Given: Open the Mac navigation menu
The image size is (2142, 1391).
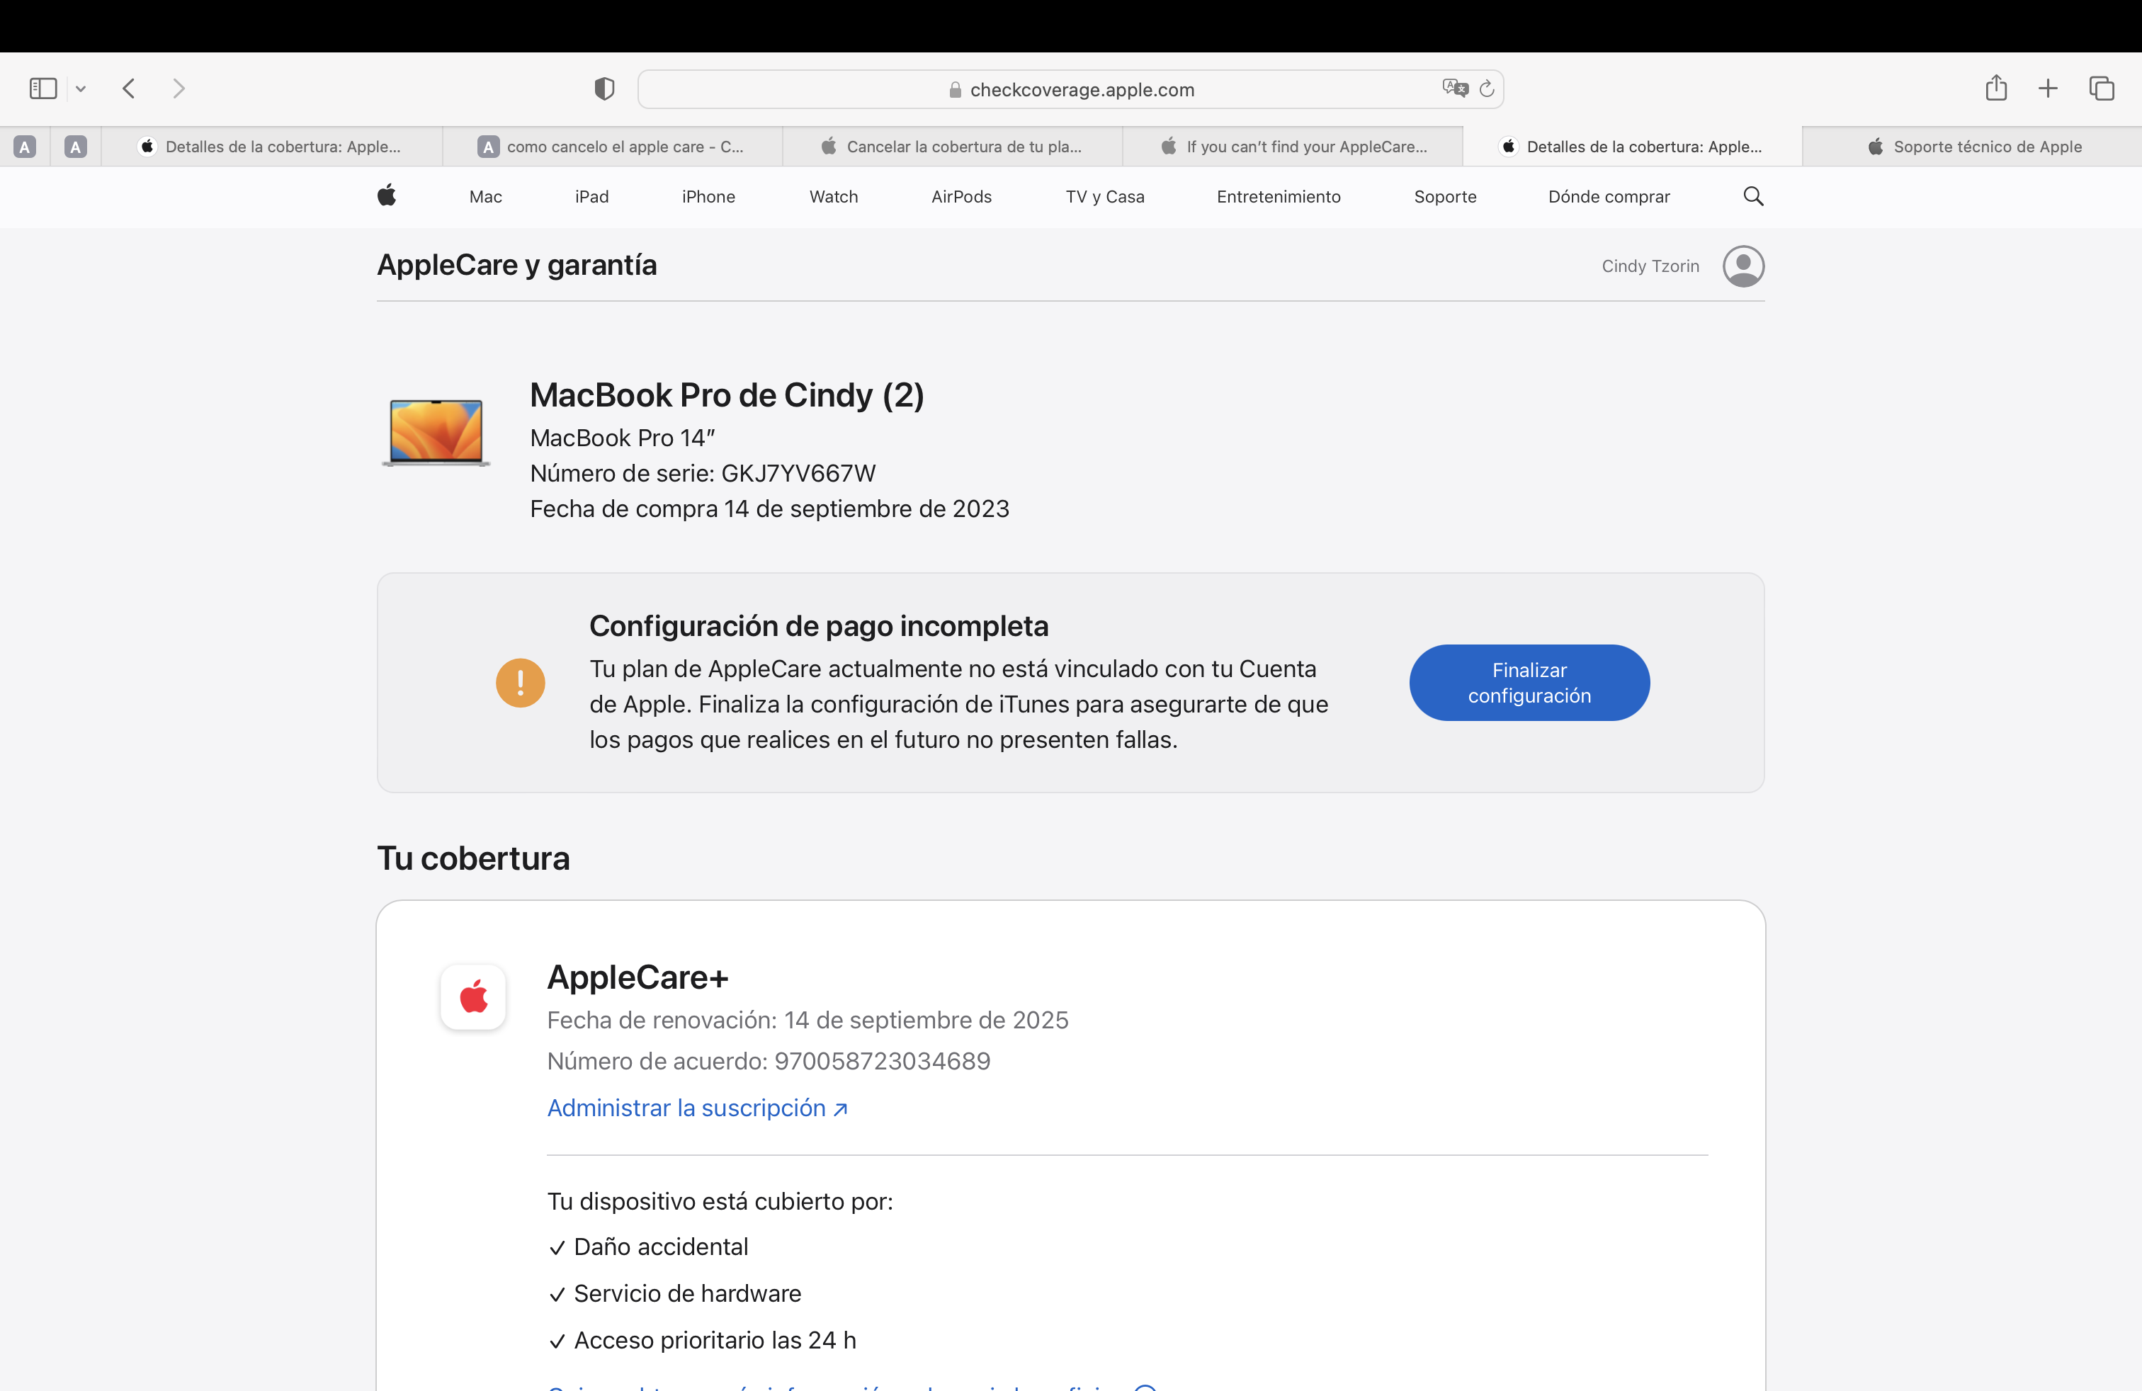Looking at the screenshot, I should coord(485,196).
